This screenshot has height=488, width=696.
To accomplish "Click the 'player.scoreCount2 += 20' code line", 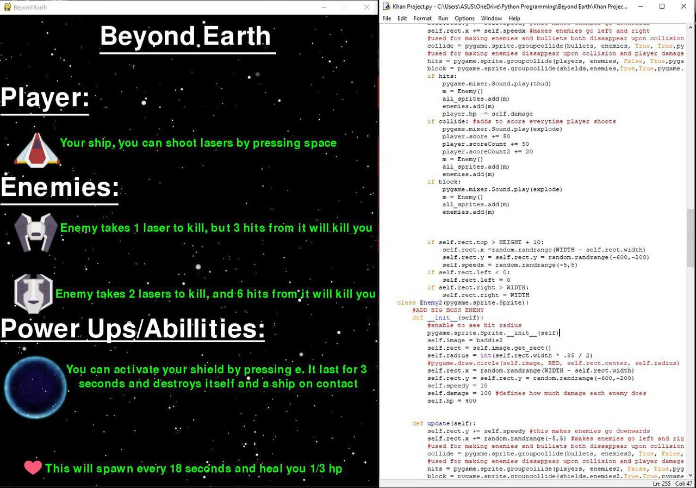I will [487, 152].
